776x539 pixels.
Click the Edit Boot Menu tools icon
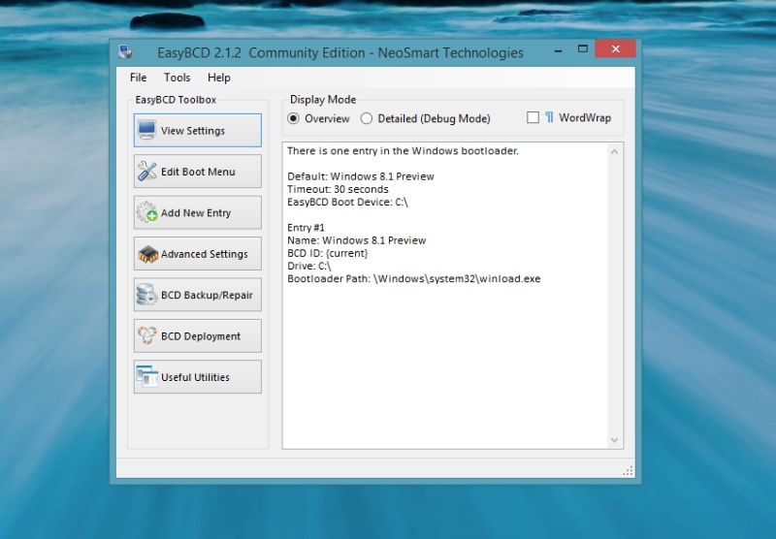coord(147,172)
